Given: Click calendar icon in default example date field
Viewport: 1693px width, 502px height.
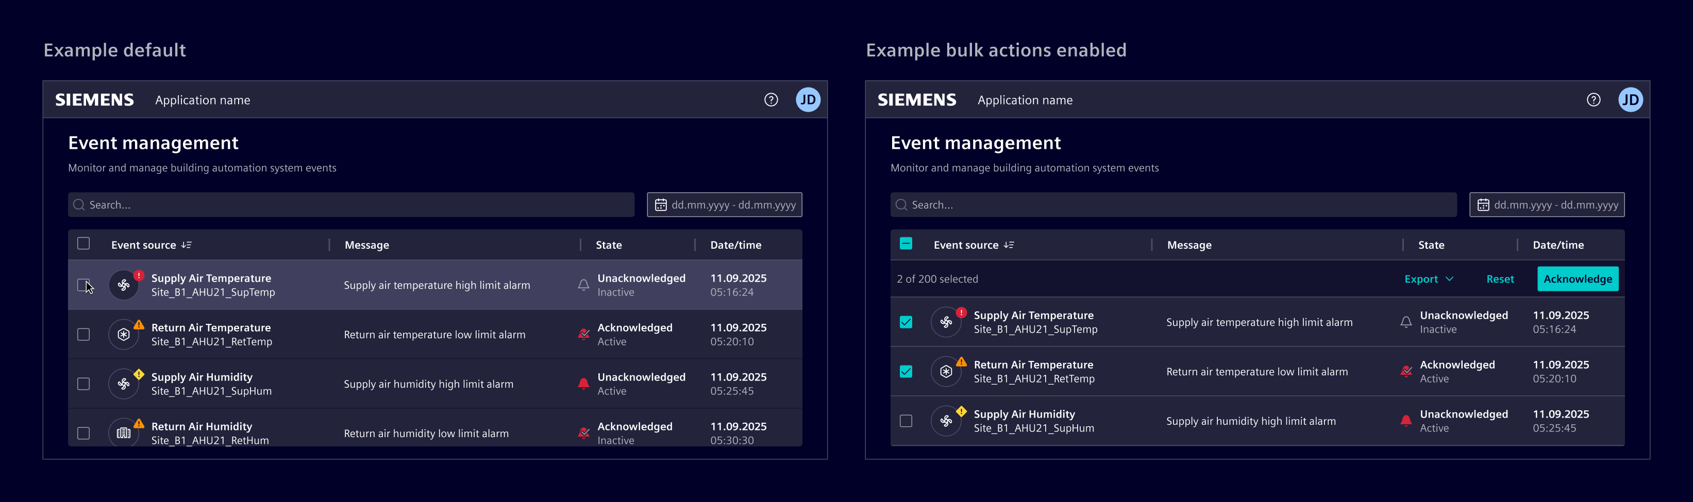Looking at the screenshot, I should 661,205.
